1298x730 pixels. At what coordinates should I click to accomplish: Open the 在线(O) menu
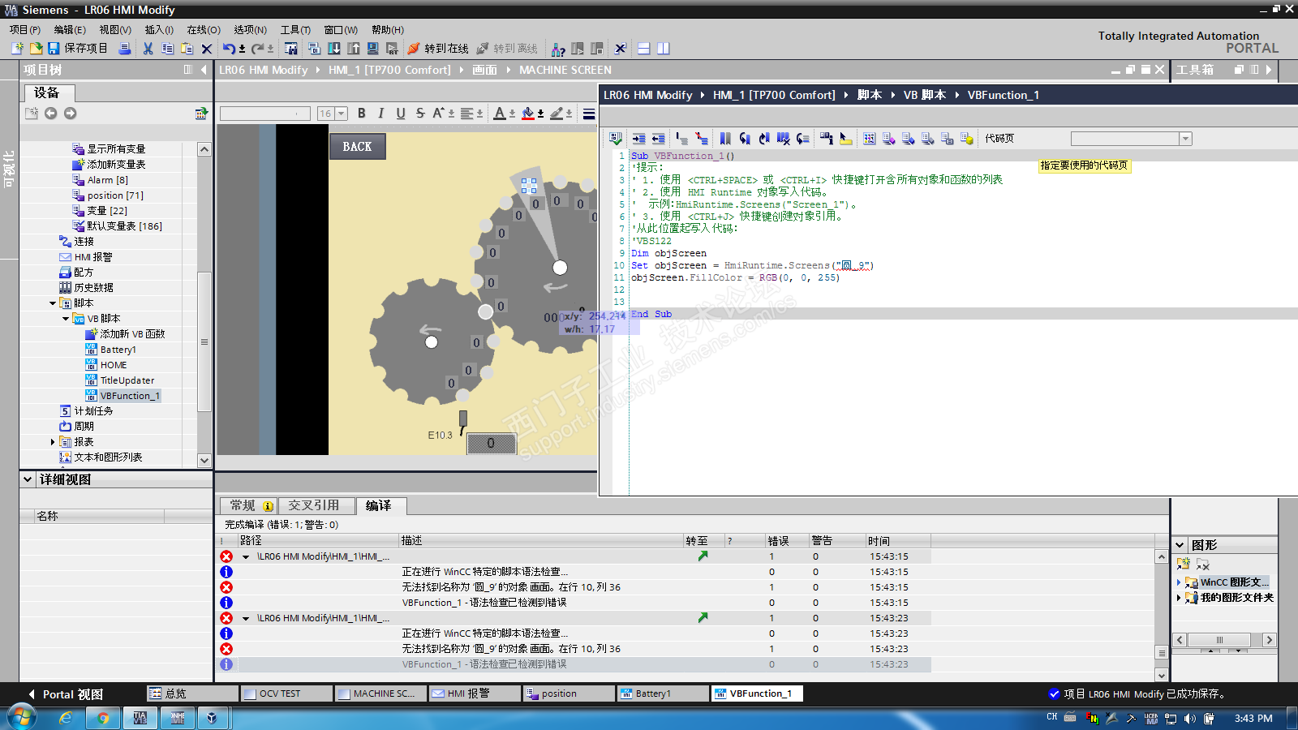coord(203,30)
